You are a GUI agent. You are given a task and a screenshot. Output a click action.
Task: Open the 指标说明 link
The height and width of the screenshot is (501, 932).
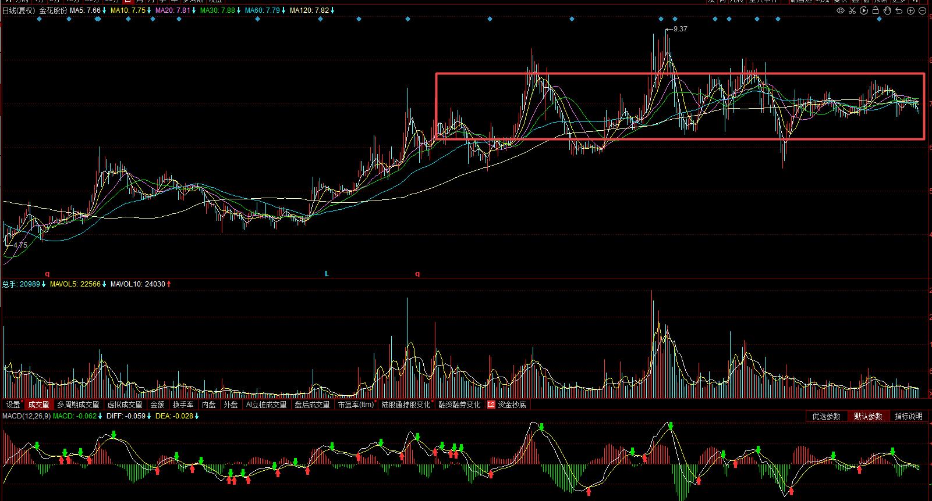pos(908,416)
